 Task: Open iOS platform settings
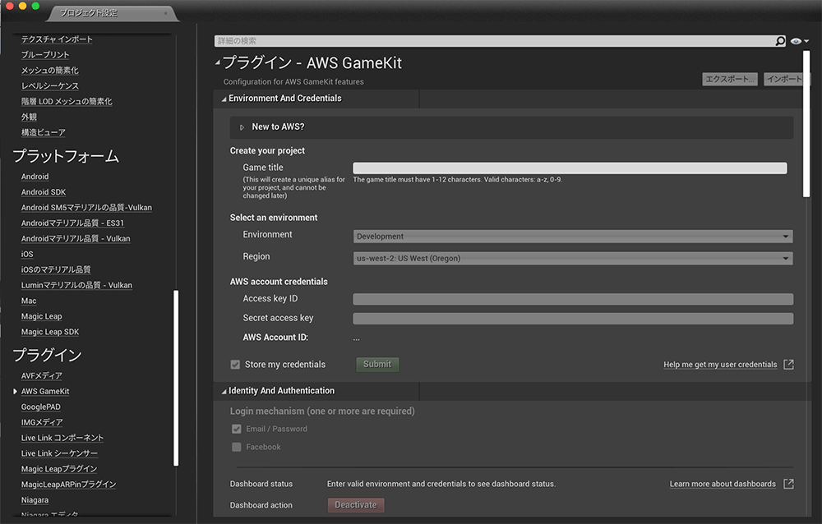[x=27, y=254]
